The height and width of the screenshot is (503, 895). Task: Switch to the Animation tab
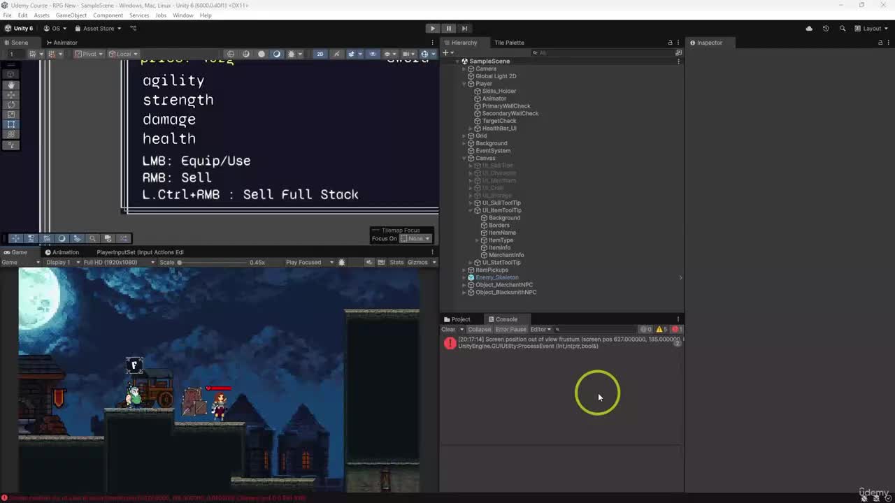(62, 252)
